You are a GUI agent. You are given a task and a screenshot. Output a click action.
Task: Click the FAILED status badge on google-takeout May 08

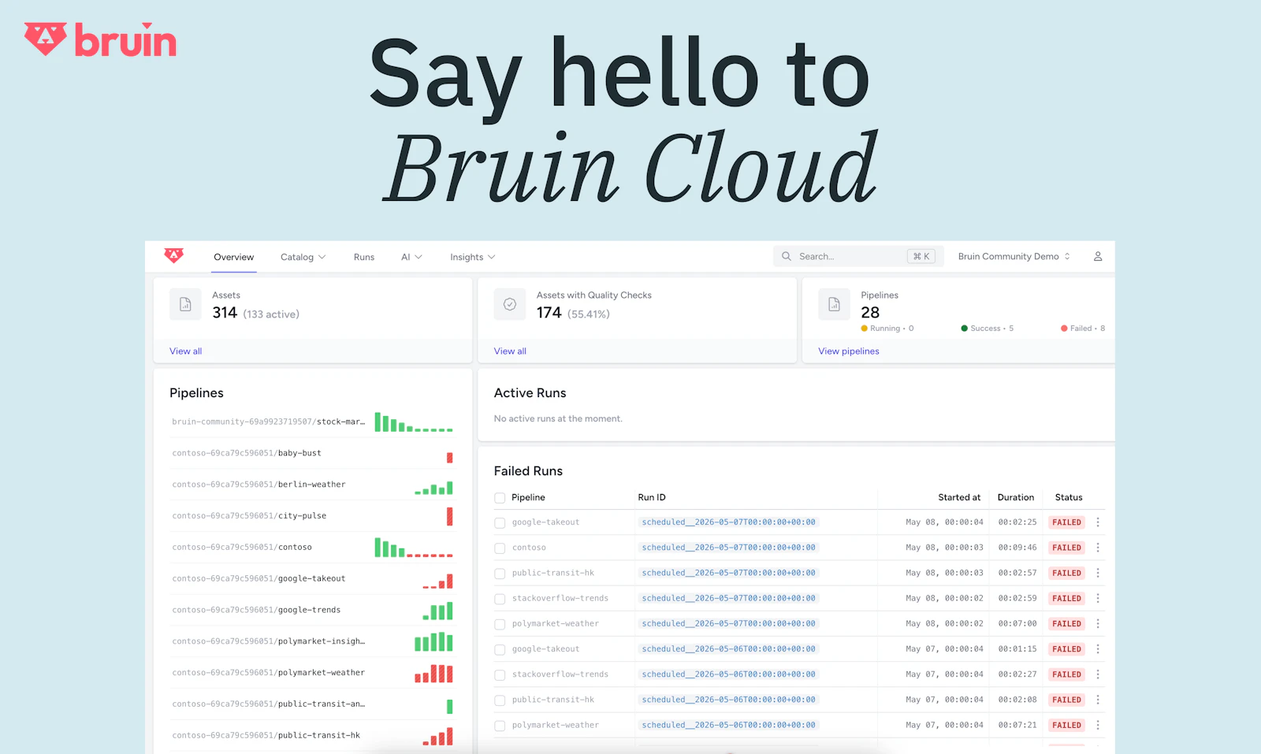coord(1066,522)
